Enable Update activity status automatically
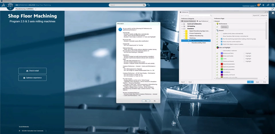 222,33
